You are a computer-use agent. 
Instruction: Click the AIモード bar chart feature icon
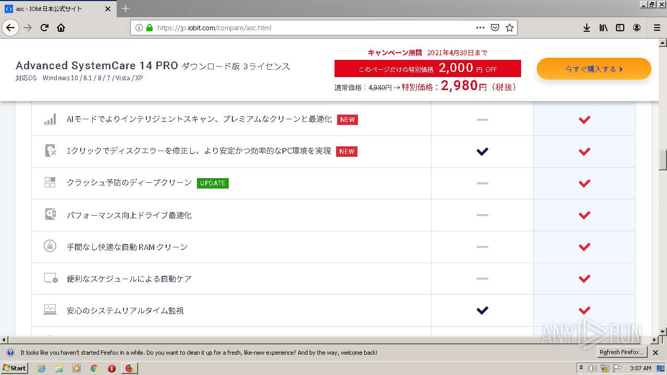(50, 119)
